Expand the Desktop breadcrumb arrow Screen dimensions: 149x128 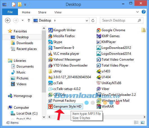click(x=55, y=20)
